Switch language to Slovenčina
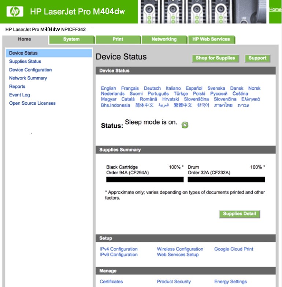This screenshot has height=287, width=282. pos(225,99)
